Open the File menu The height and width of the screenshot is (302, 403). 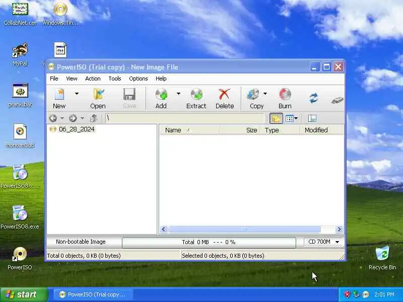click(54, 79)
